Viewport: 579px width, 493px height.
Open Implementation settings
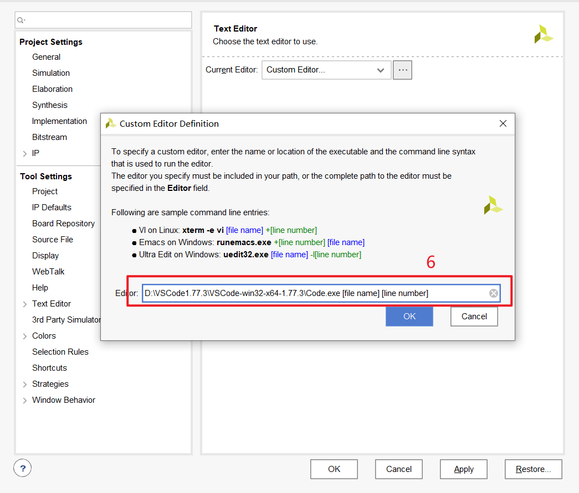tap(59, 121)
